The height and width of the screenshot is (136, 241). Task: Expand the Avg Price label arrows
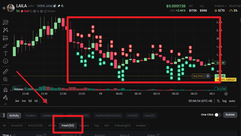pyautogui.click(x=207, y=76)
